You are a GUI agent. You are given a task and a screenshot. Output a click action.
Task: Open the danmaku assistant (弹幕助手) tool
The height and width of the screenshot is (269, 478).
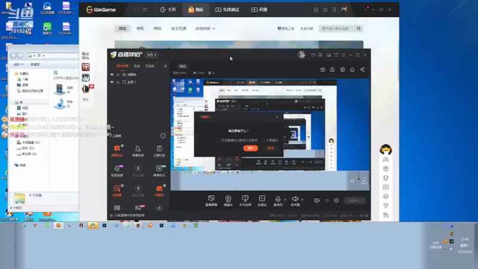pyautogui.click(x=117, y=151)
